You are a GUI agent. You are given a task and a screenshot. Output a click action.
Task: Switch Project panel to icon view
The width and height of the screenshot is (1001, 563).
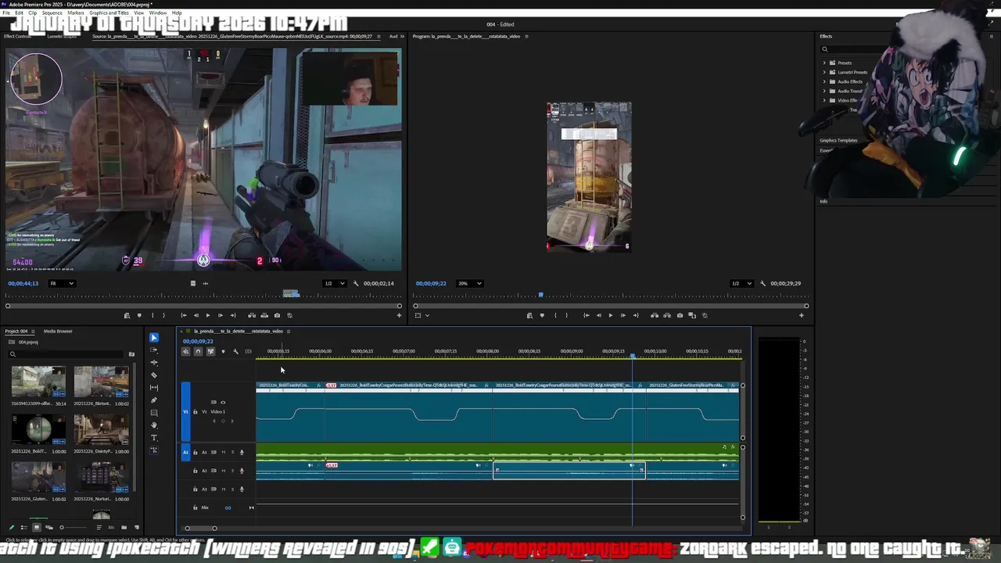click(x=36, y=528)
